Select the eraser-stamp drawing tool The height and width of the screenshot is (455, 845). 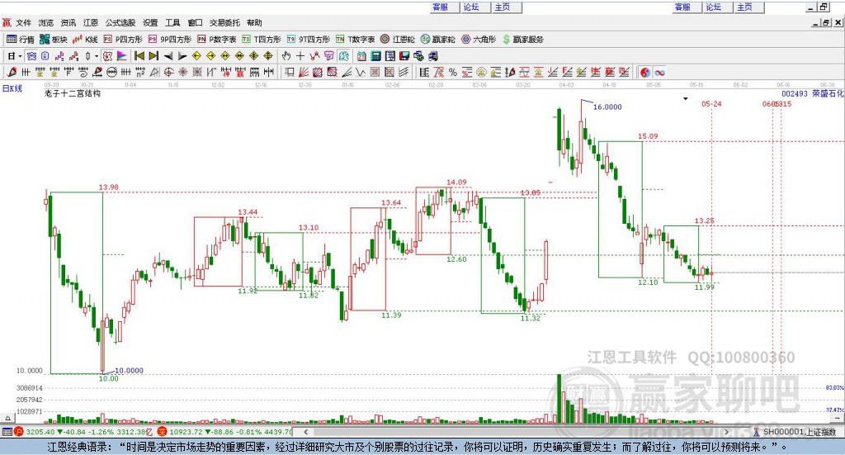97,72
